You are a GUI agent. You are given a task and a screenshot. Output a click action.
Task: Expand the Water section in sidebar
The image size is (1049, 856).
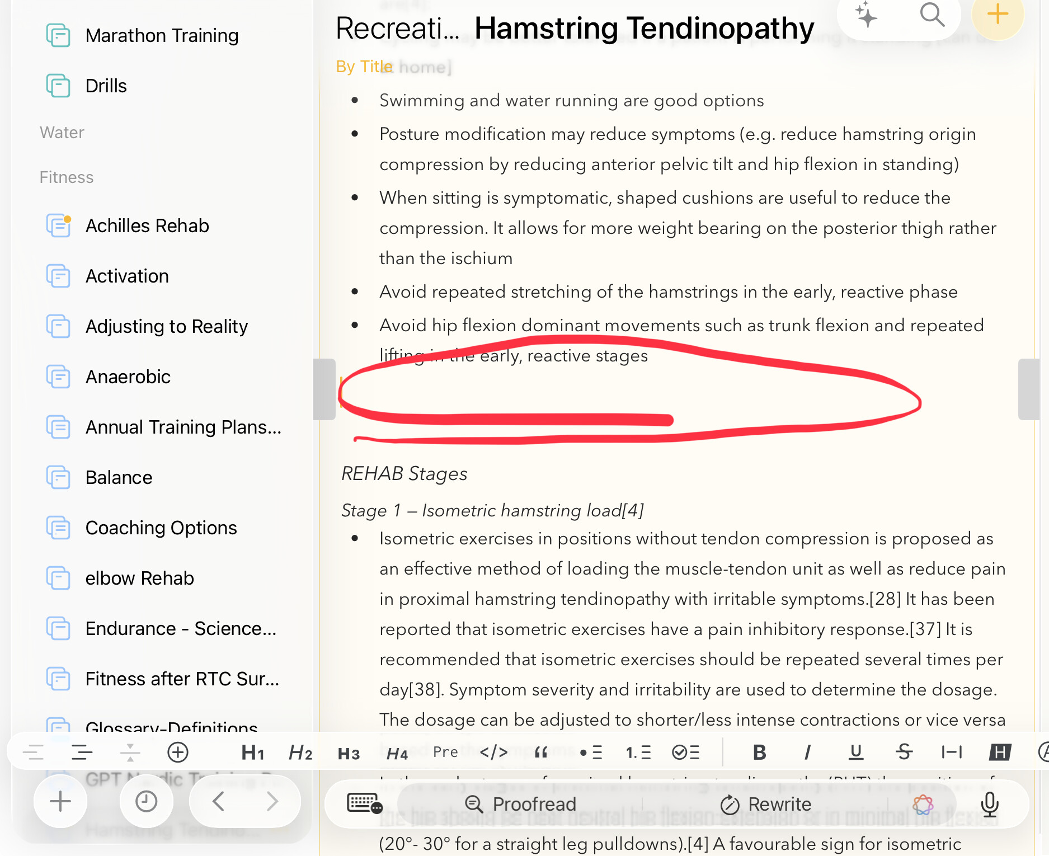(x=62, y=133)
